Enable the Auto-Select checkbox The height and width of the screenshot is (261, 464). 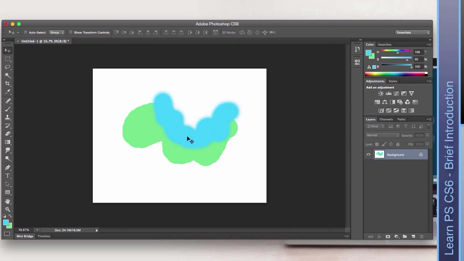(x=25, y=32)
